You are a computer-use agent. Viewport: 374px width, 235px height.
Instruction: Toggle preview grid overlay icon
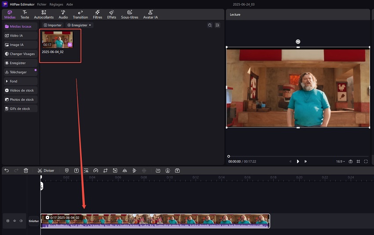(358, 162)
